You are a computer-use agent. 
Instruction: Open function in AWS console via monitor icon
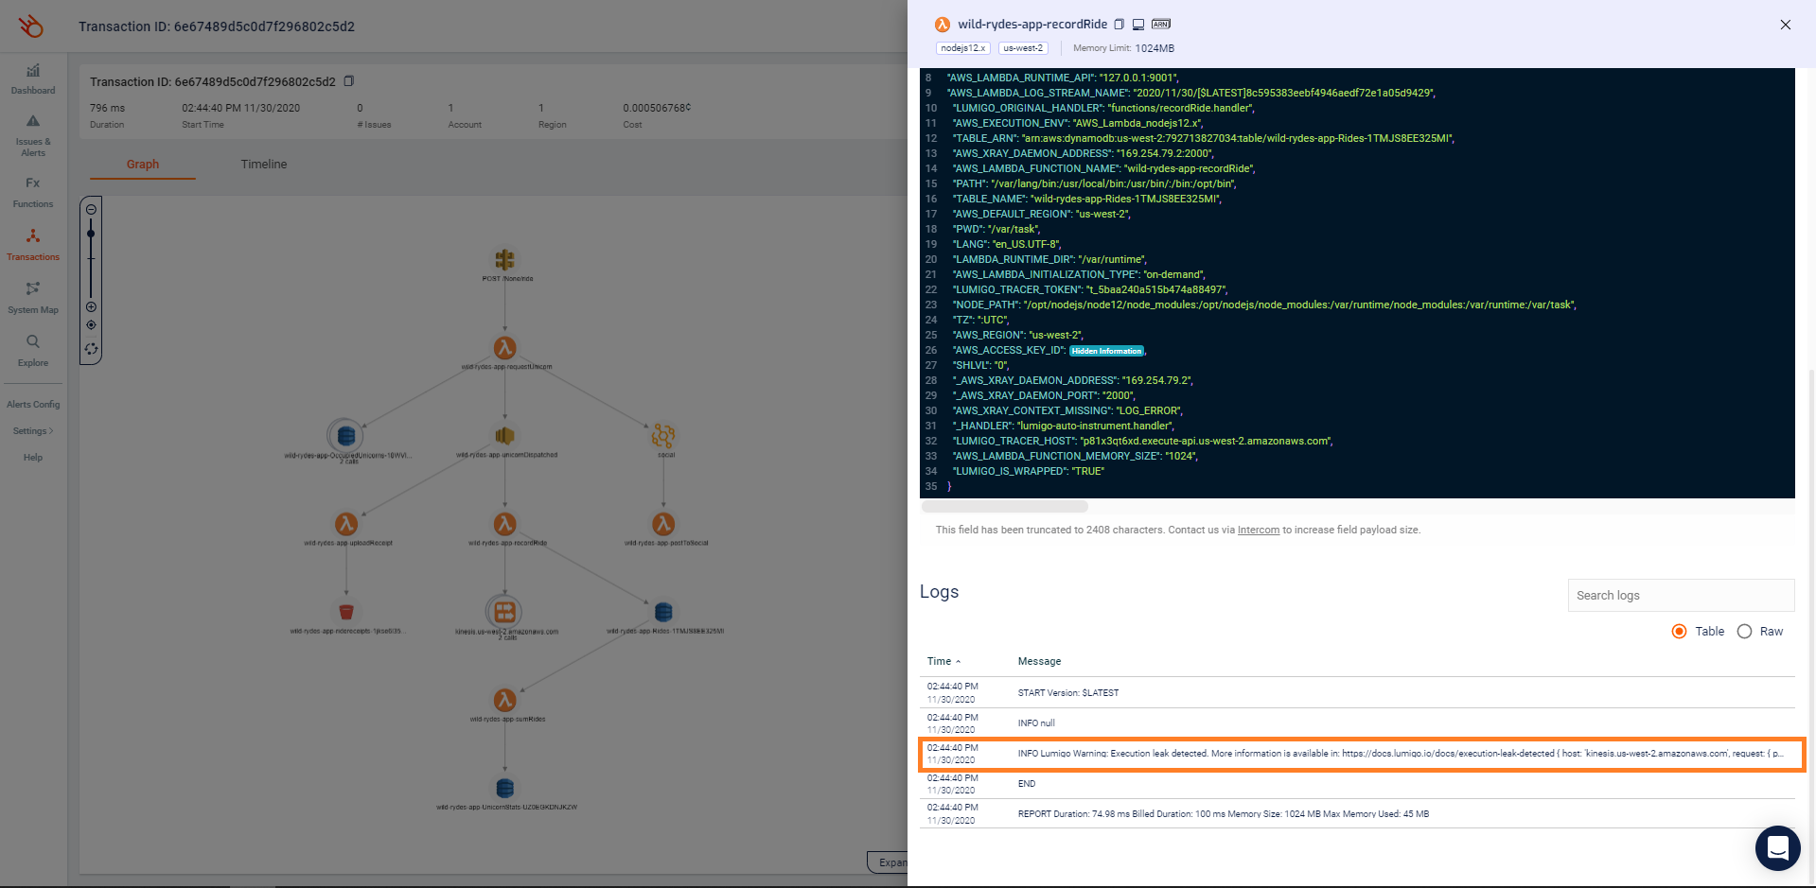tap(1138, 25)
